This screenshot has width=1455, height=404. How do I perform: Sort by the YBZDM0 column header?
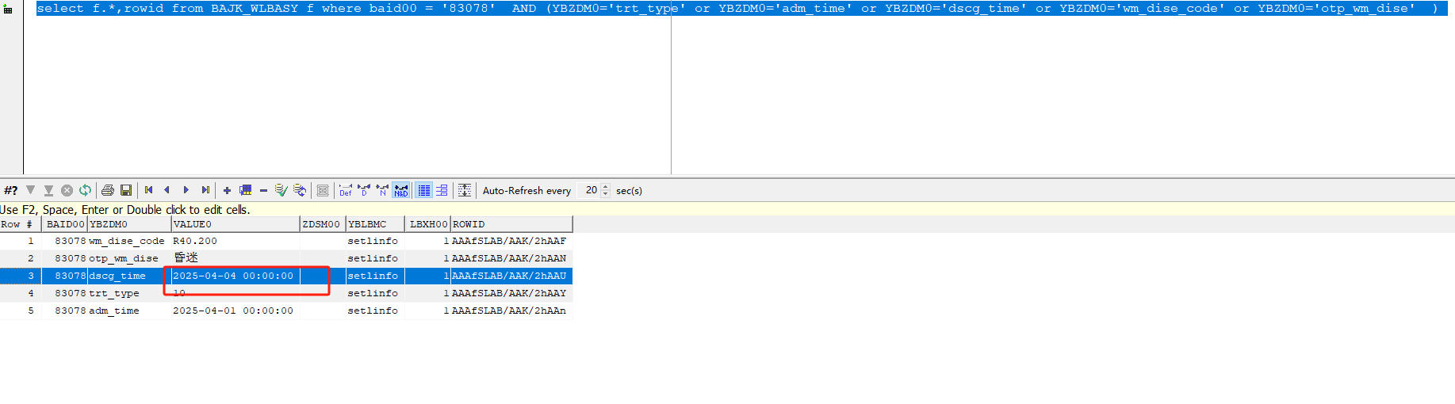[x=129, y=224]
